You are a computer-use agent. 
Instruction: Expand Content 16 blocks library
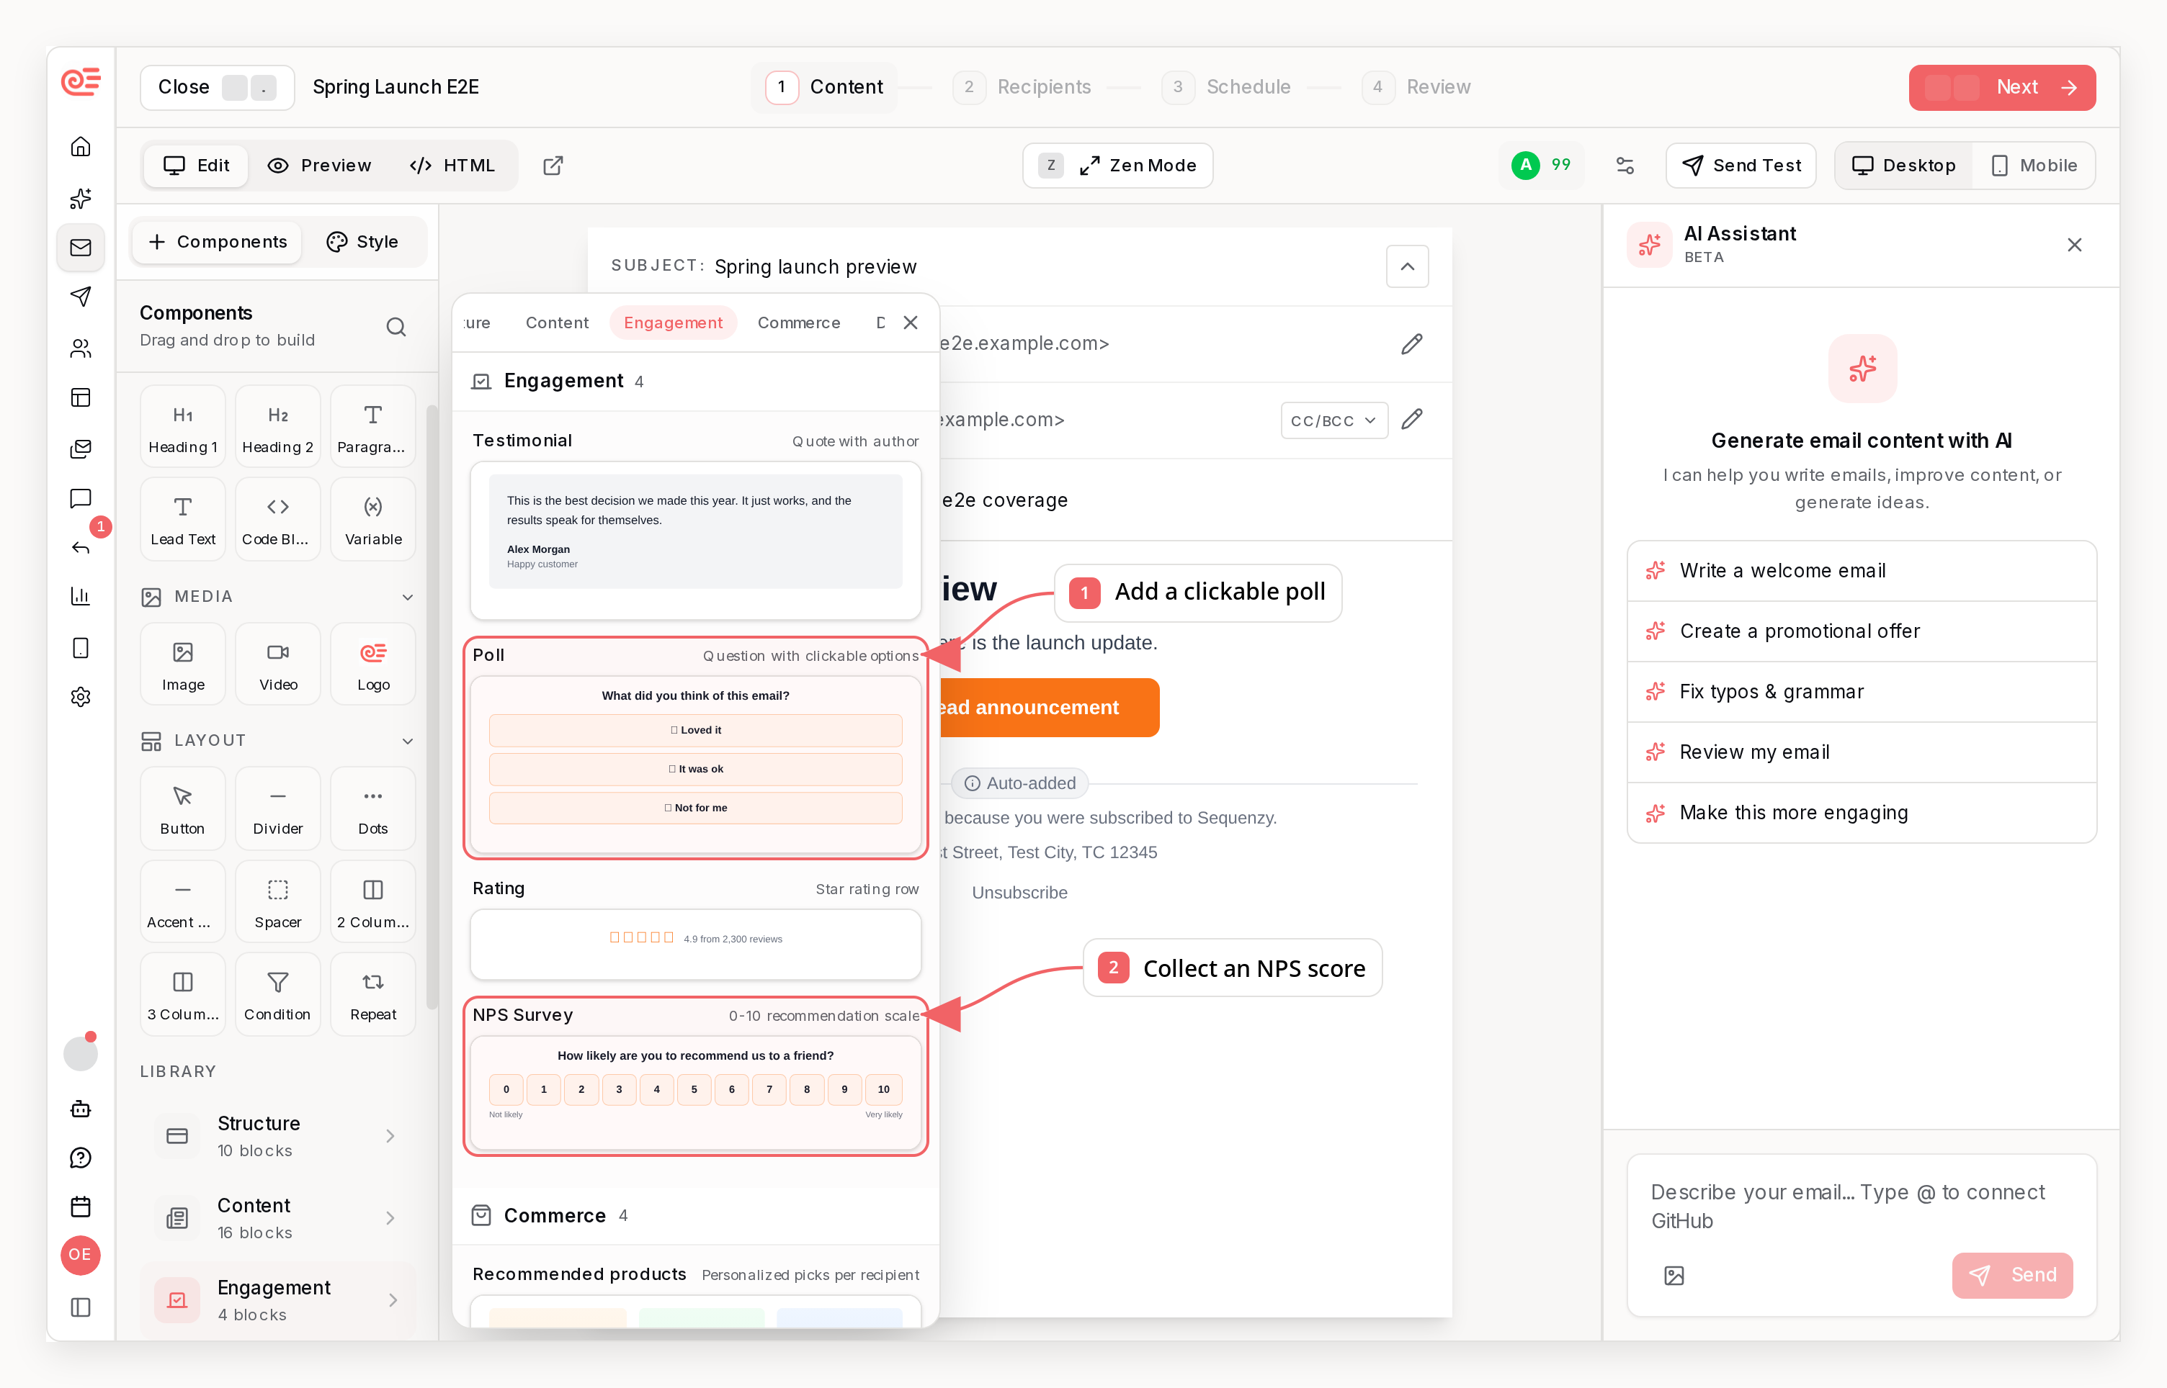277,1217
